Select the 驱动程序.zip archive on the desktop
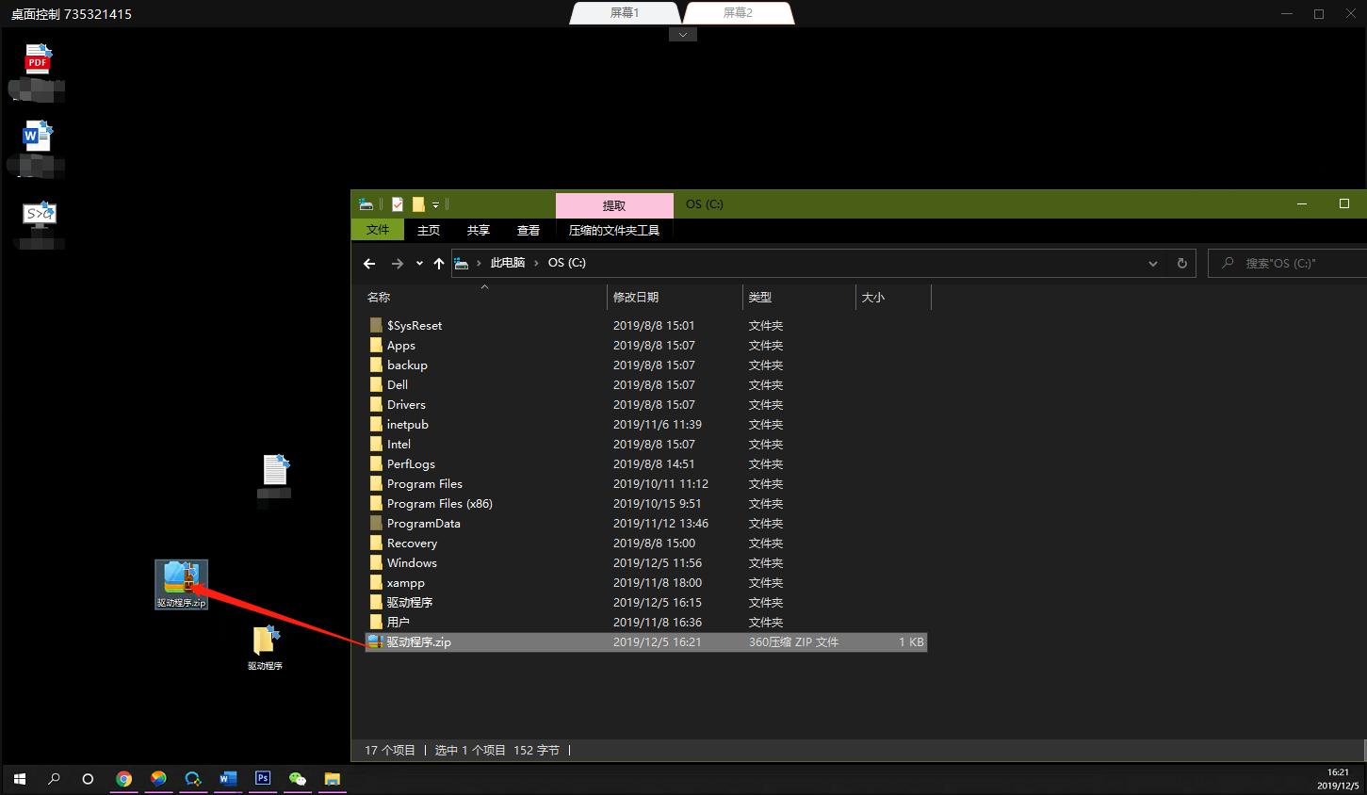Screen dimensions: 1367x795 pyautogui.click(x=181, y=584)
